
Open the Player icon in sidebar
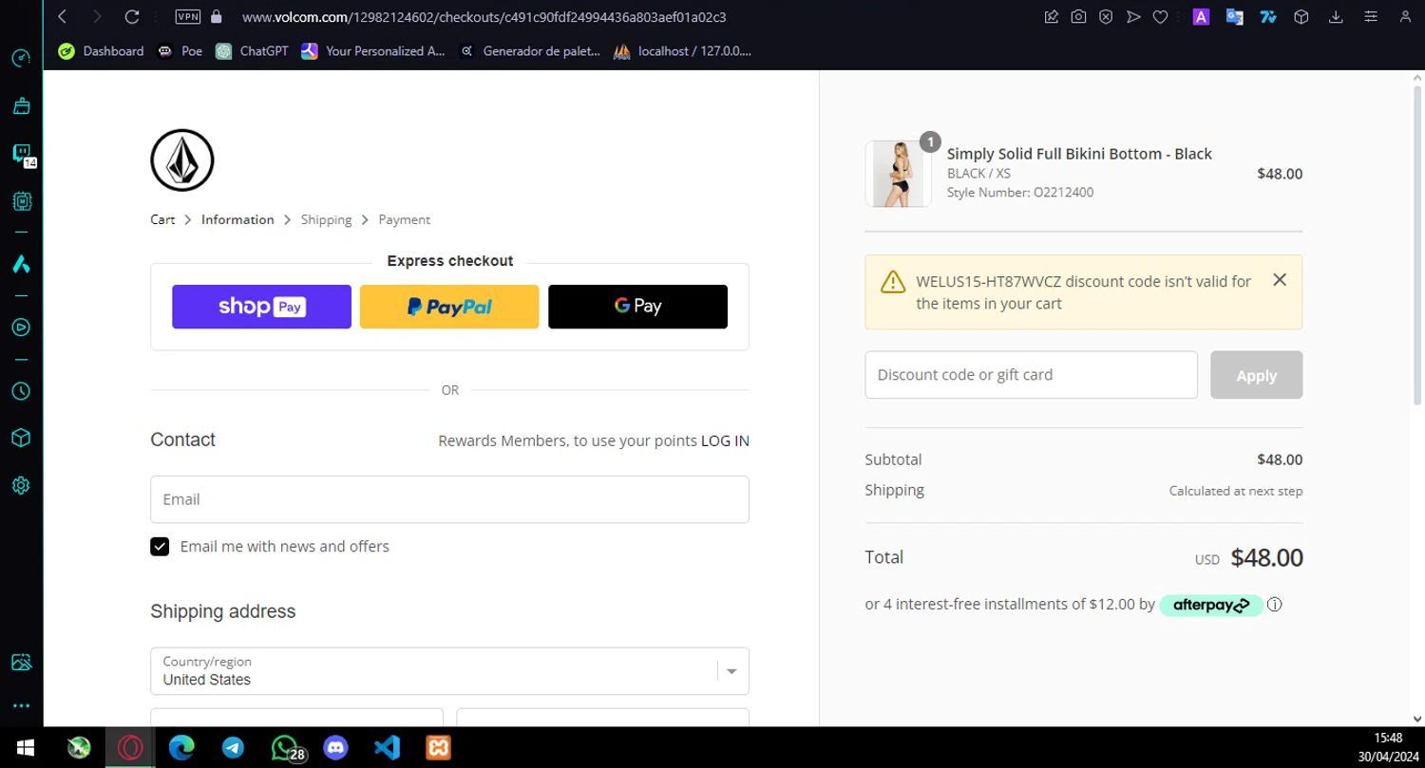tap(21, 328)
